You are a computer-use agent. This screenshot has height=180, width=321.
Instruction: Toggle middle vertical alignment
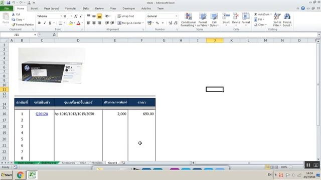tap(94, 16)
